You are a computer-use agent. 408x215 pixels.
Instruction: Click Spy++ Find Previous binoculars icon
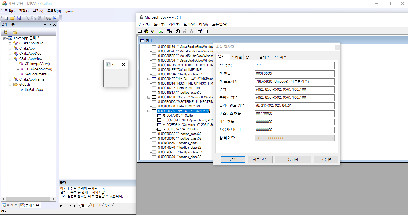pos(191,31)
